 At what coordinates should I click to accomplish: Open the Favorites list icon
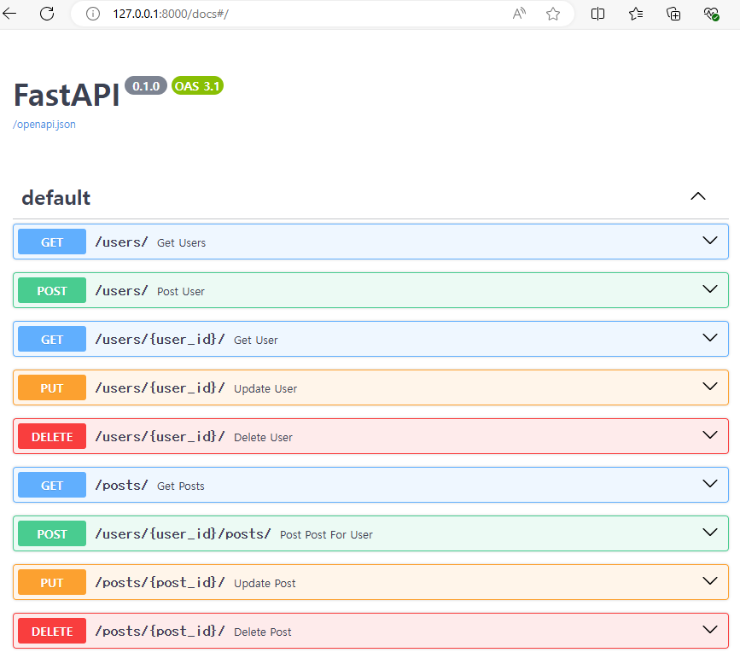click(x=636, y=14)
